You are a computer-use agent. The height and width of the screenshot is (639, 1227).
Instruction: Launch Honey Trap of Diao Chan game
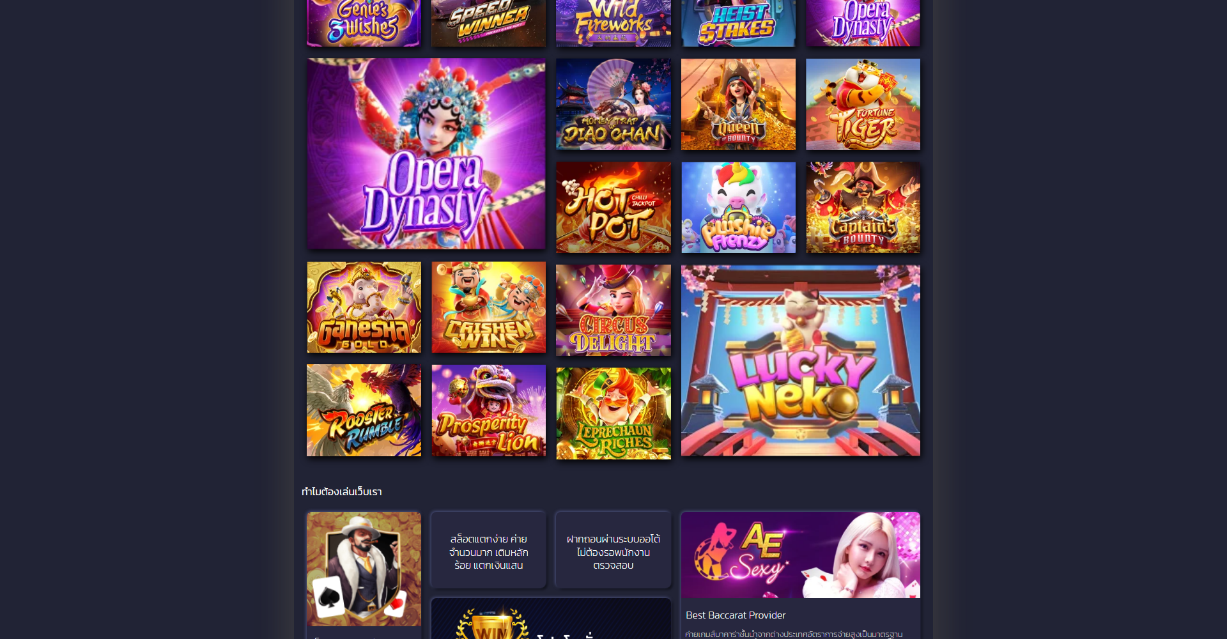click(613, 104)
